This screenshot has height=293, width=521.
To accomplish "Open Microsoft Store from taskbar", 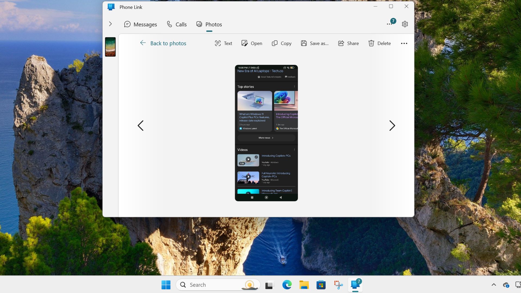I will coord(321,285).
